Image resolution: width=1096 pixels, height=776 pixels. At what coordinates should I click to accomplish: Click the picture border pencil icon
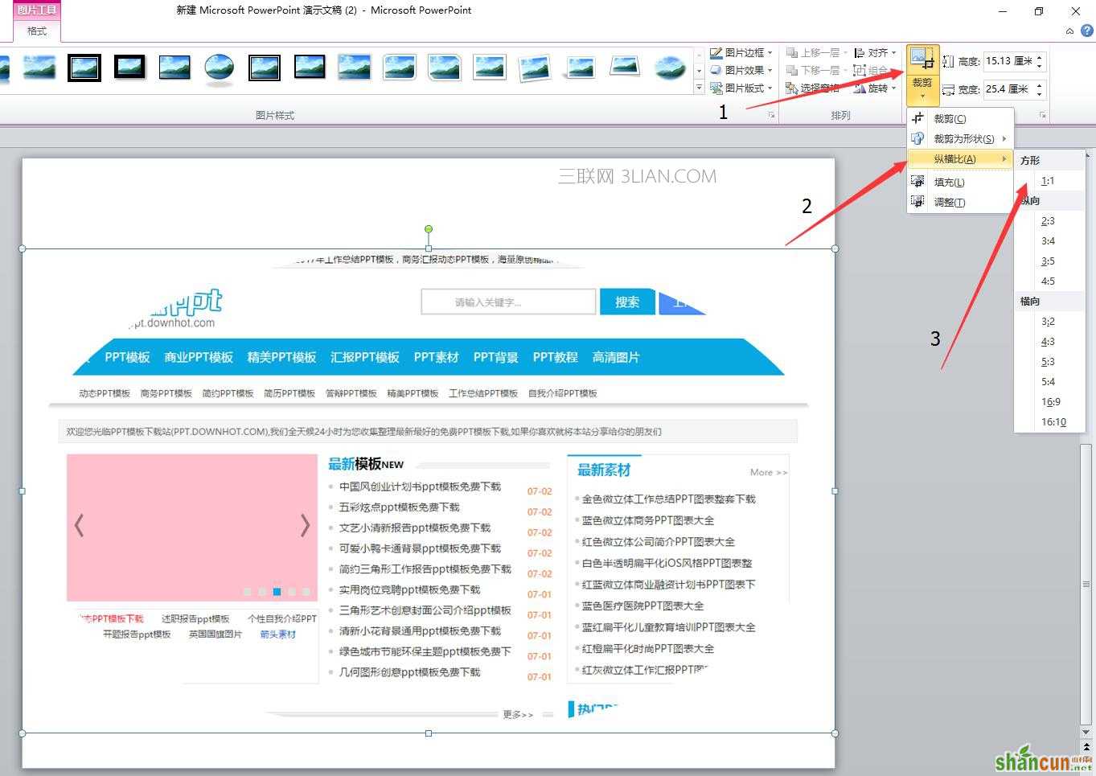point(716,52)
